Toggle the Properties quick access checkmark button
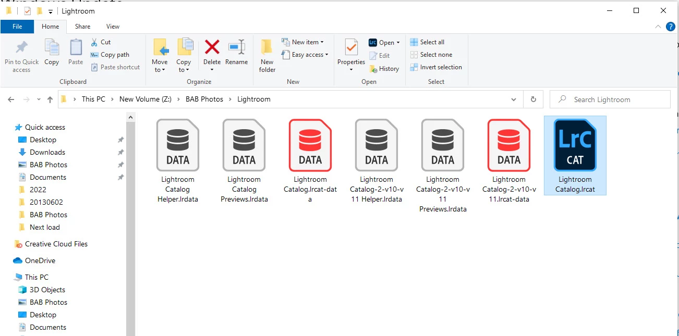The width and height of the screenshot is (679, 336). coord(28,11)
